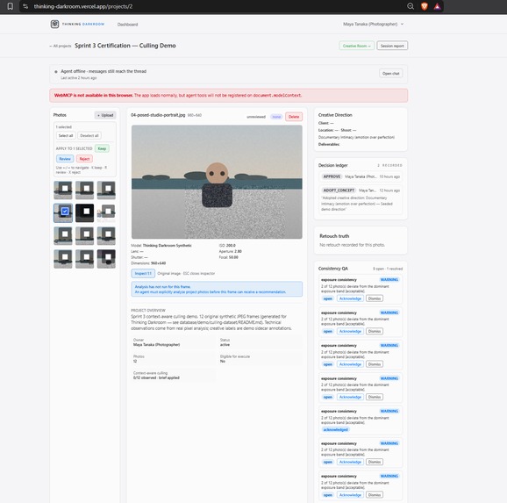Open the Brave Shields lion icon

pos(425,6)
